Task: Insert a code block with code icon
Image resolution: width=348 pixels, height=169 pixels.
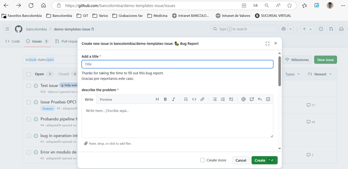Action: click(194, 99)
